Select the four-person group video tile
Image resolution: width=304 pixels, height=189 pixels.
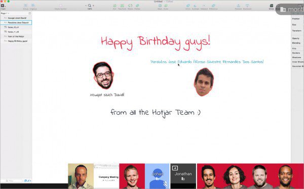[250, 176]
